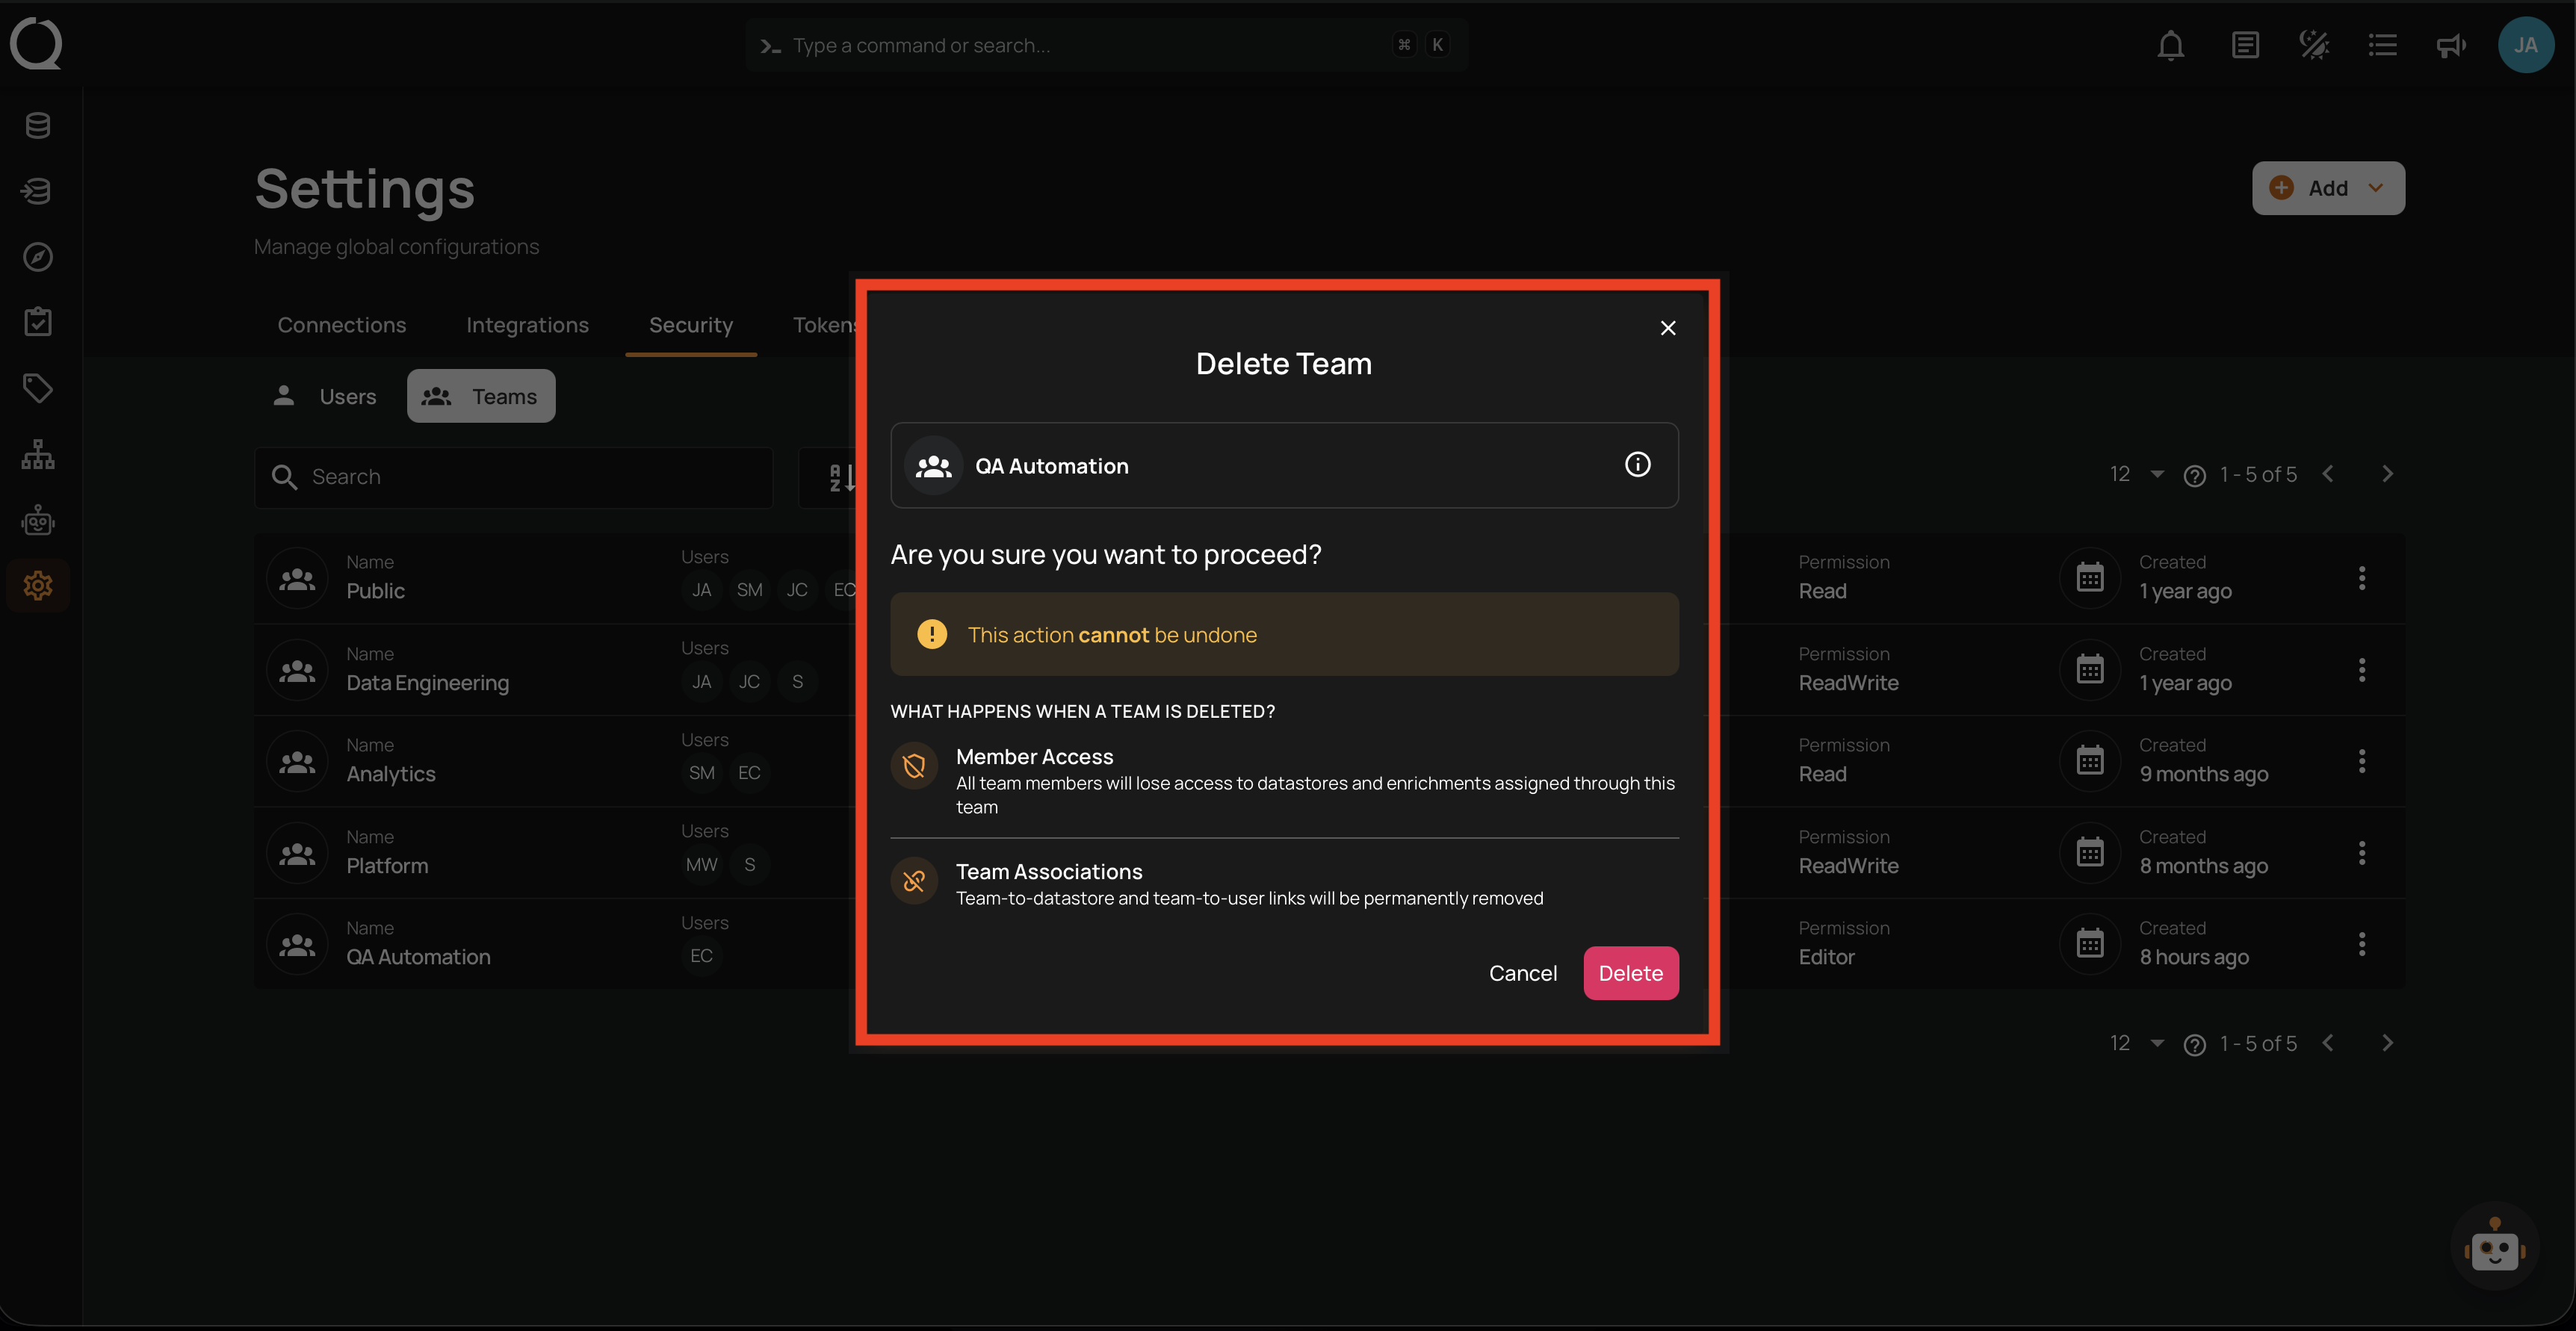Close the Delete Team dialog with X
2576x1331 pixels.
pos(1667,328)
